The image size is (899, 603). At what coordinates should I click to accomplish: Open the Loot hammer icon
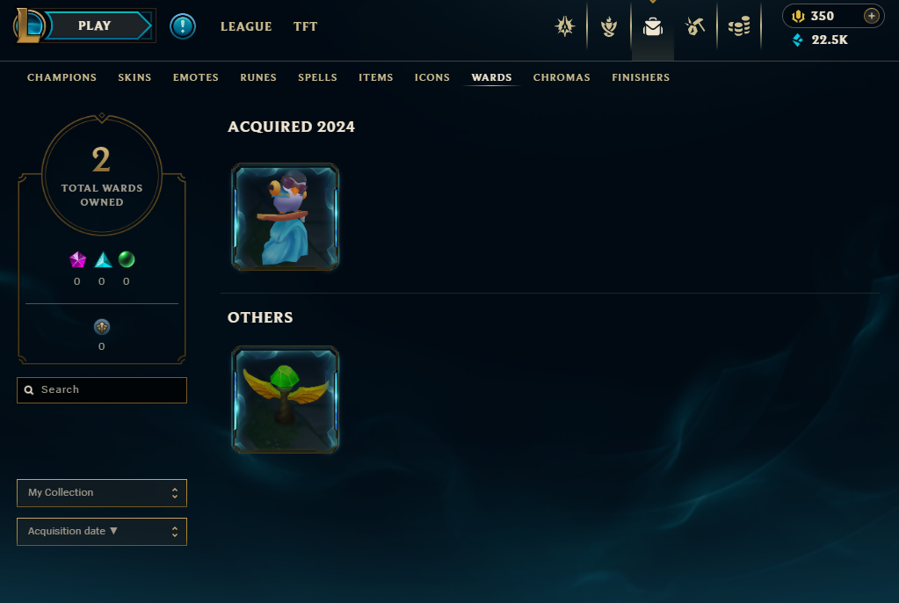click(x=695, y=26)
